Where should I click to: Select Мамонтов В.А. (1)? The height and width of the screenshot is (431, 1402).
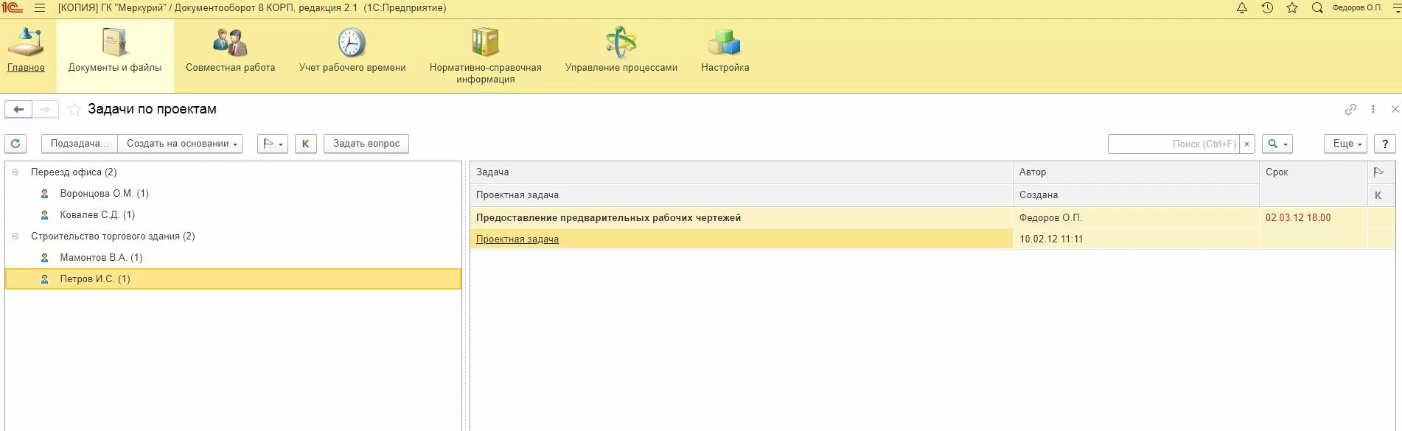click(233, 257)
